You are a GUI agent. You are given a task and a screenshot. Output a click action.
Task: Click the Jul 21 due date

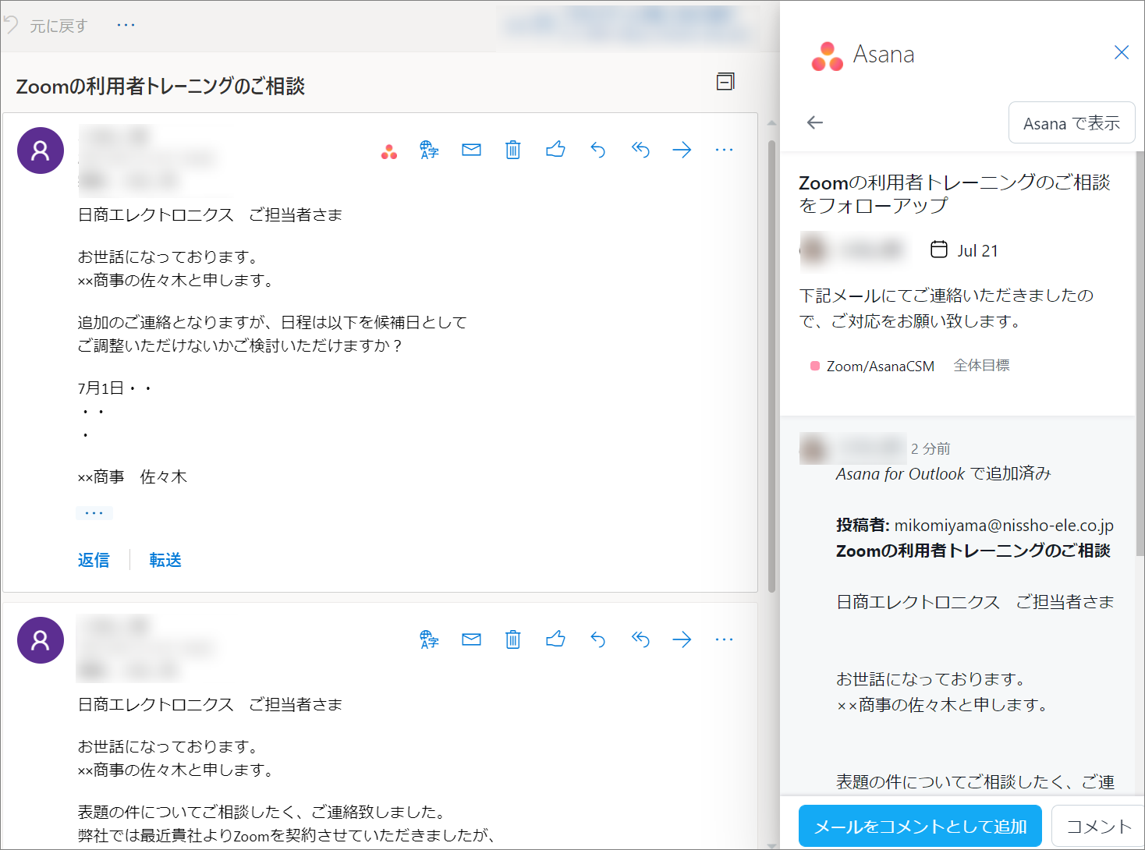tap(977, 250)
